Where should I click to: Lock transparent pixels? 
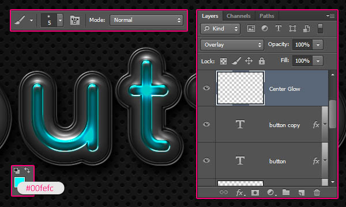223,61
